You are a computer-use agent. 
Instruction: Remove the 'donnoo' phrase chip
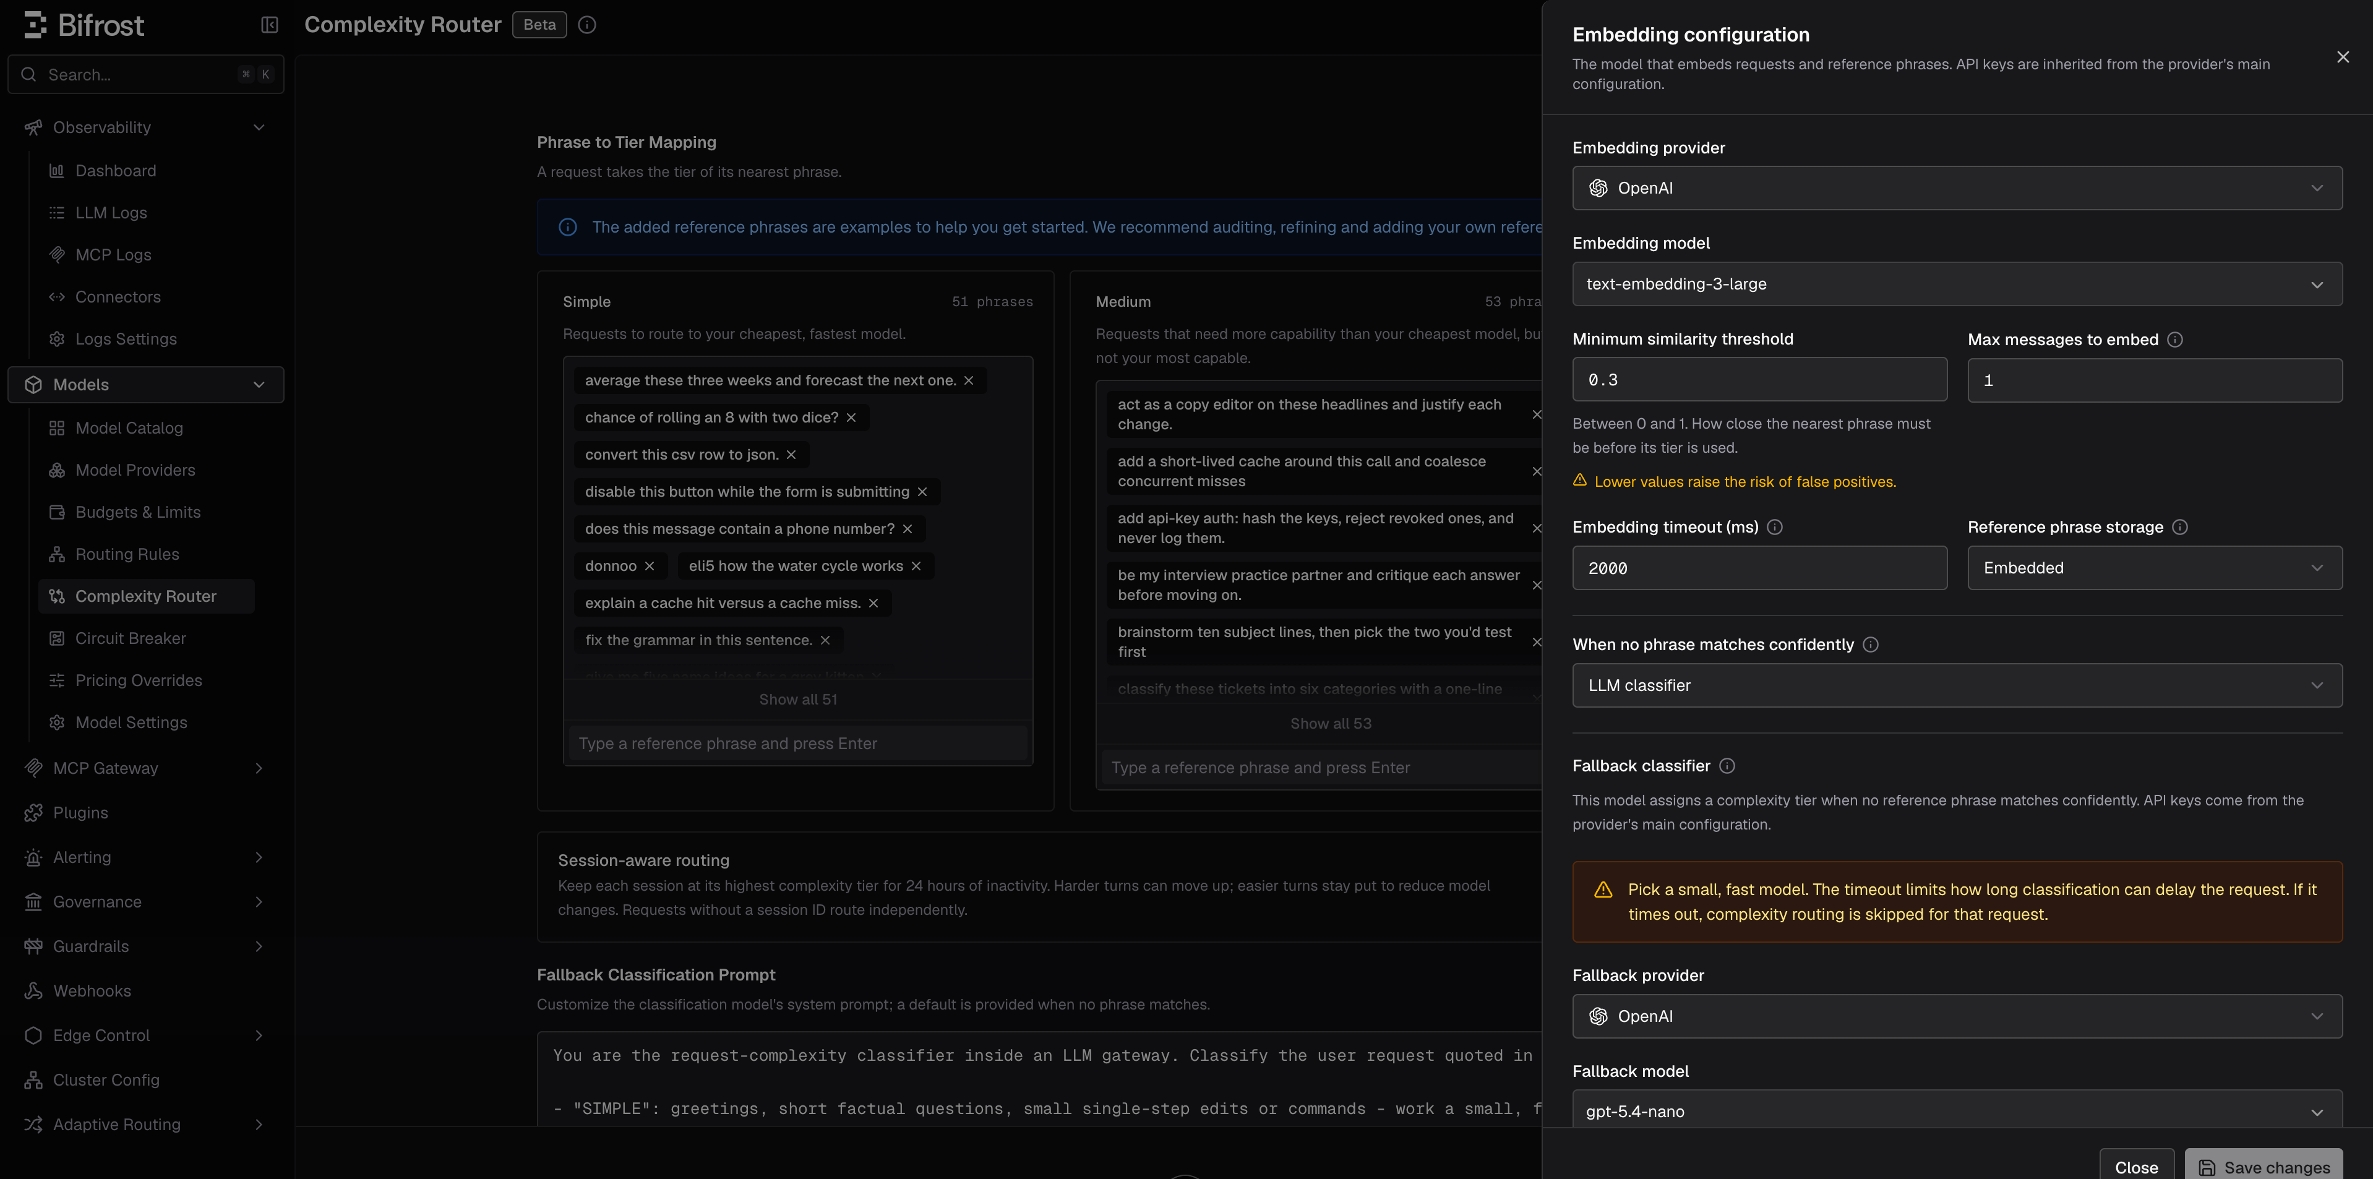click(x=650, y=565)
